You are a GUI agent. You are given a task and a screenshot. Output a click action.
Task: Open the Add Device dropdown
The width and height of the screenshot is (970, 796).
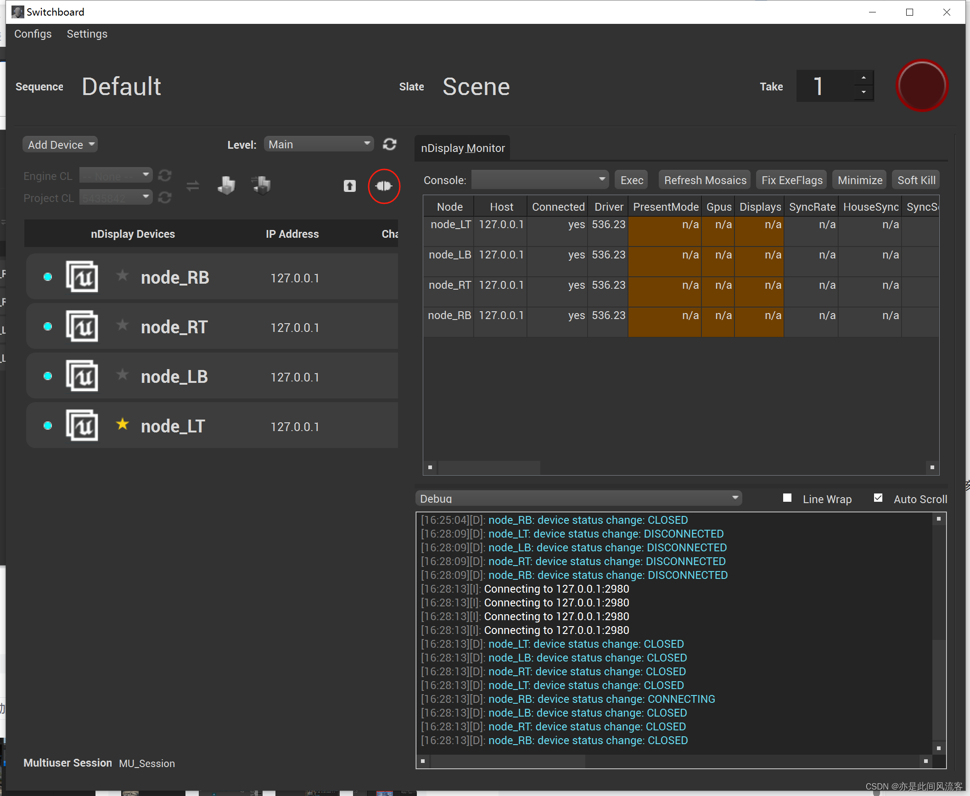tap(60, 144)
